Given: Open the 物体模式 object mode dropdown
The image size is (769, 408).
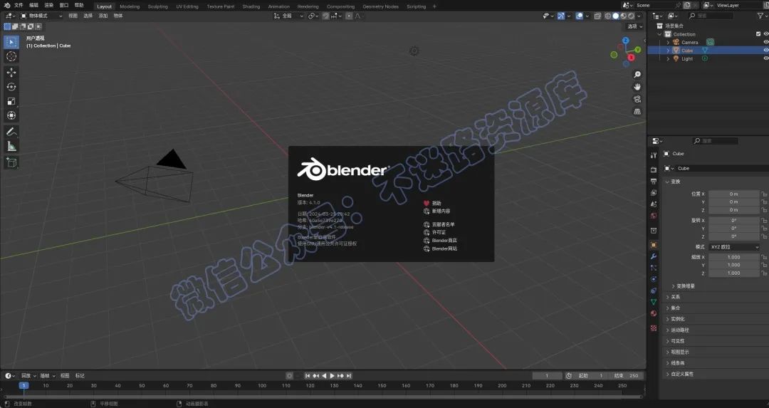Looking at the screenshot, I should (x=42, y=16).
